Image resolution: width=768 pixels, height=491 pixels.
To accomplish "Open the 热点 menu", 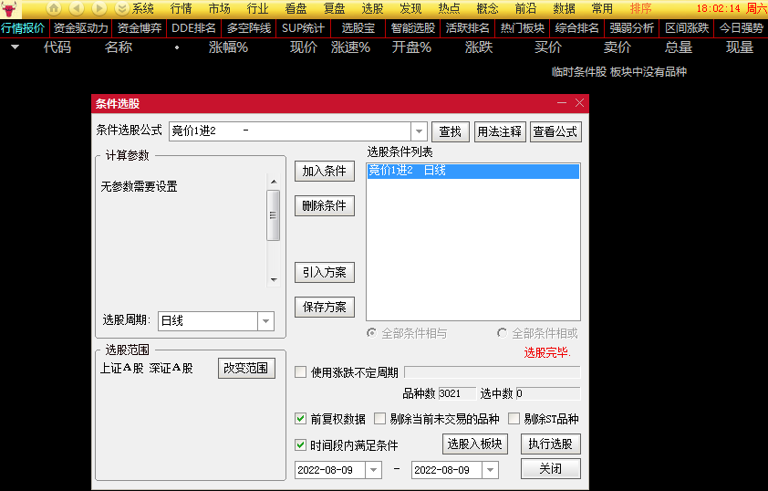I will (x=449, y=8).
